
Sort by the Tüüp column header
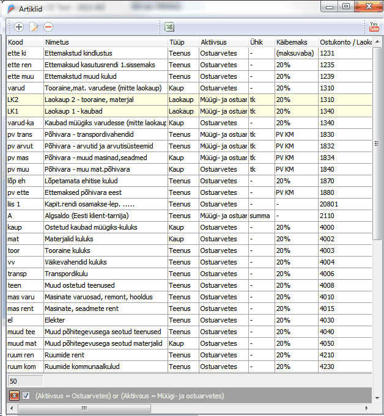coord(183,42)
